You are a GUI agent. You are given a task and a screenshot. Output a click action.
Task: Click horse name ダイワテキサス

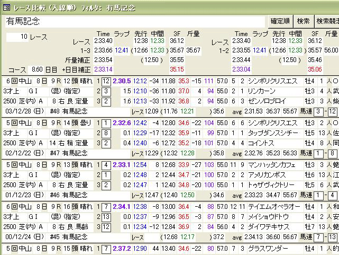268,226
